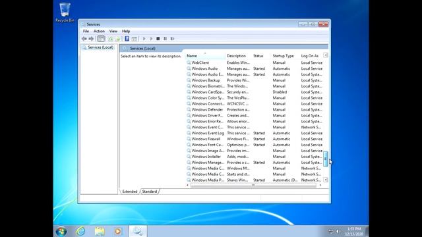Click Disabled startup type for Windows CardSpace
The height and width of the screenshot is (237, 422).
click(x=280, y=92)
